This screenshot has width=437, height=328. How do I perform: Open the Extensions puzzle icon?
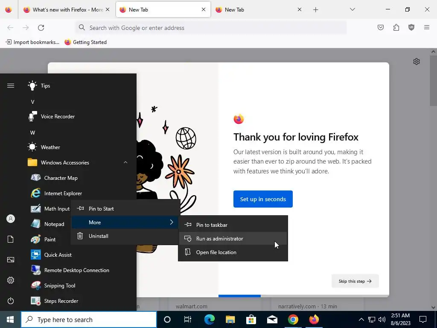(x=396, y=27)
